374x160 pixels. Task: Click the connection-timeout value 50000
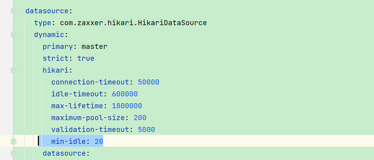click(x=149, y=82)
